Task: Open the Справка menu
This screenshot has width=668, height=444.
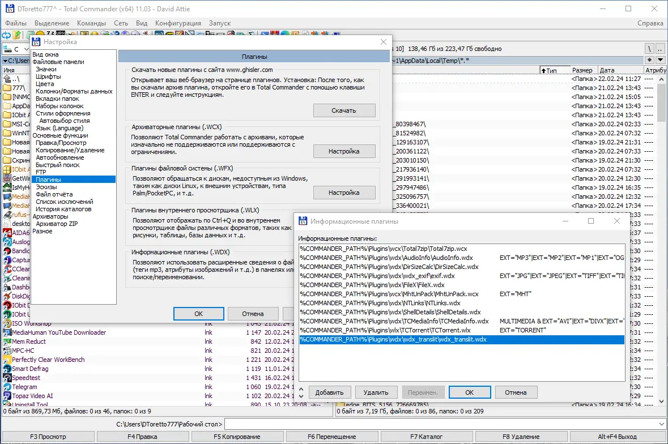Action: (650, 23)
